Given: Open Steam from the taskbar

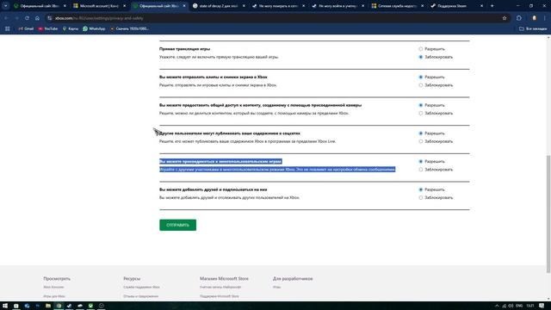Looking at the screenshot, I should (69, 306).
